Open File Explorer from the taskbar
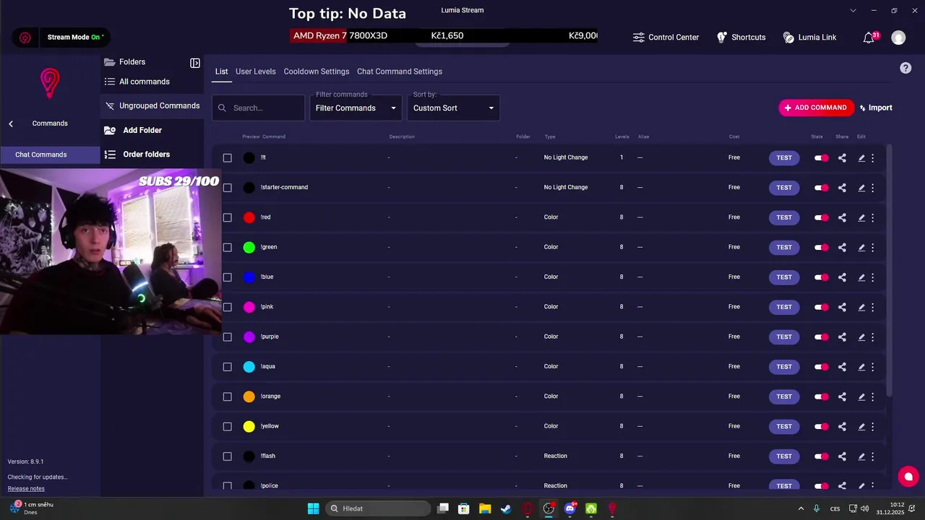The image size is (925, 520). (x=485, y=508)
